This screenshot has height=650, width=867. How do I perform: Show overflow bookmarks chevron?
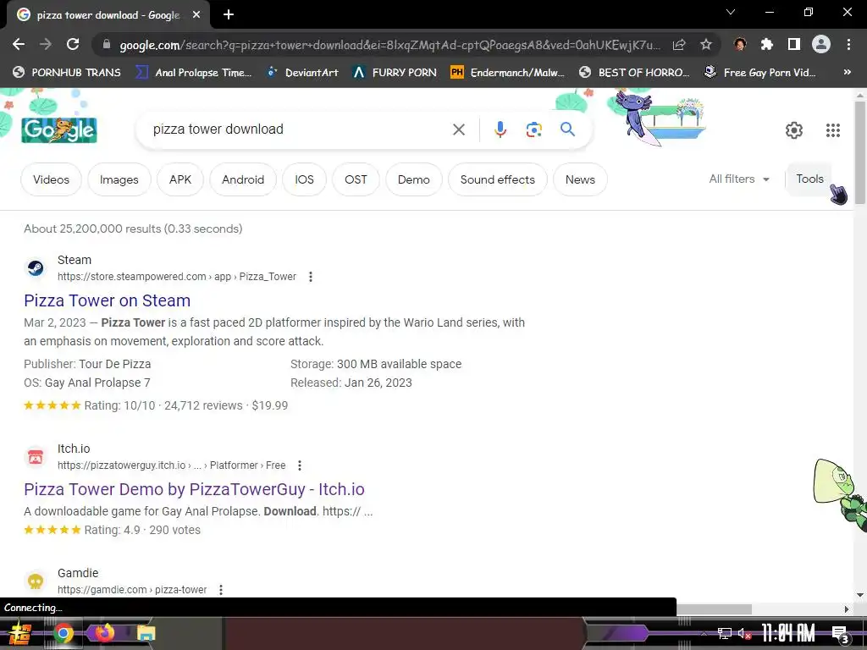[x=847, y=72]
